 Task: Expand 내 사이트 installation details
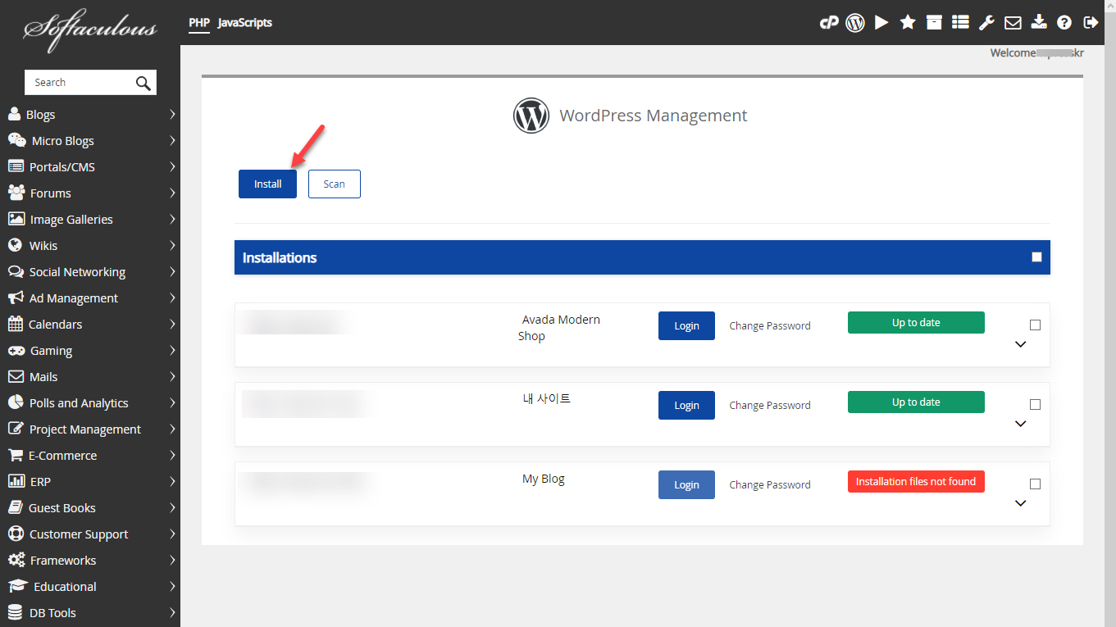[x=1021, y=424]
